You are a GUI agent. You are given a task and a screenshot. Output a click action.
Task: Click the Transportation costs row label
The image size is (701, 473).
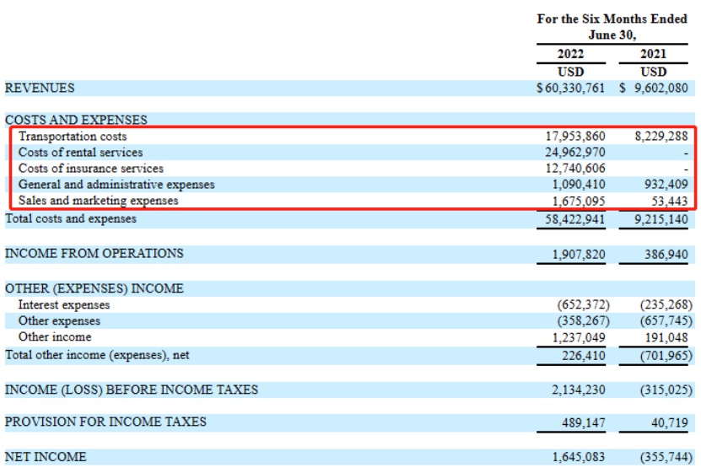point(73,136)
